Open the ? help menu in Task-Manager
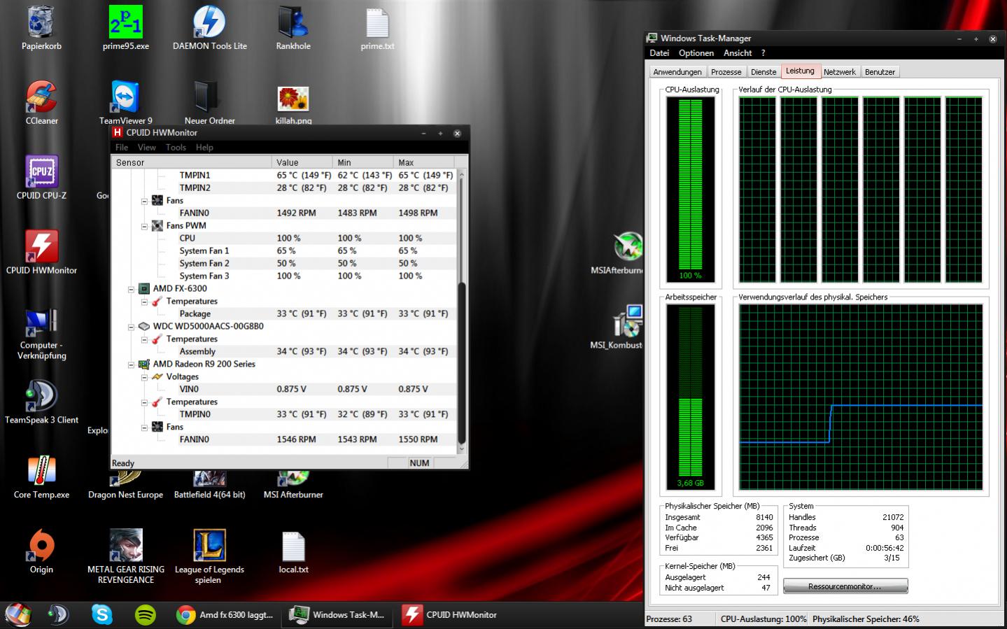This screenshot has height=629, width=1007. click(763, 53)
